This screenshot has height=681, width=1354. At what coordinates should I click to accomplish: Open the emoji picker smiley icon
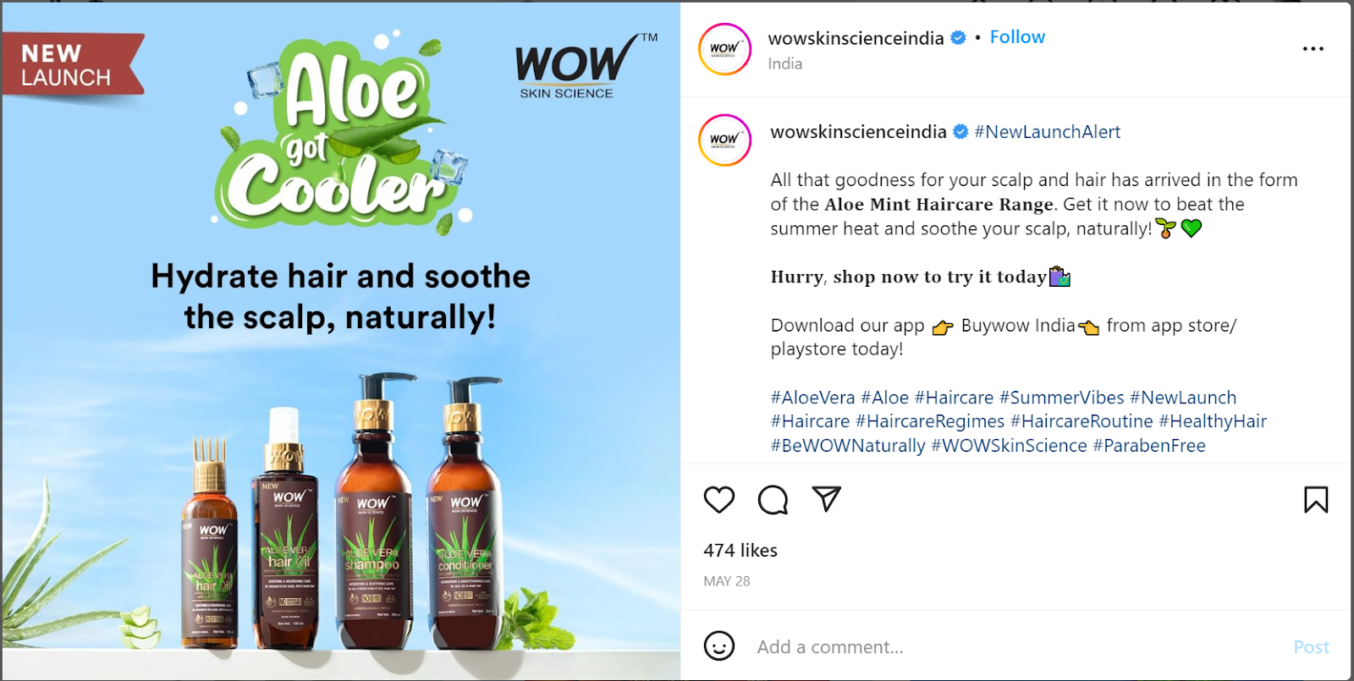[x=719, y=646]
